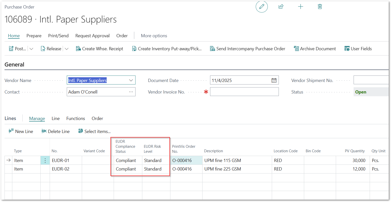The width and height of the screenshot is (391, 202).
Task: Click New Line in Lines section
Action: pyautogui.click(x=21, y=131)
